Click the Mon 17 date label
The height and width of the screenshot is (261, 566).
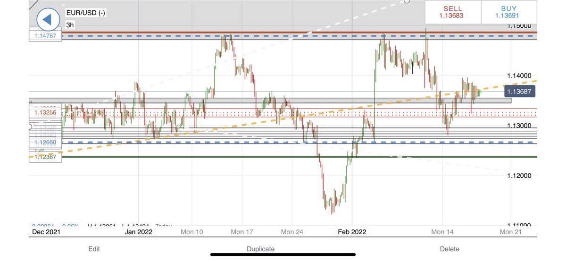point(242,232)
